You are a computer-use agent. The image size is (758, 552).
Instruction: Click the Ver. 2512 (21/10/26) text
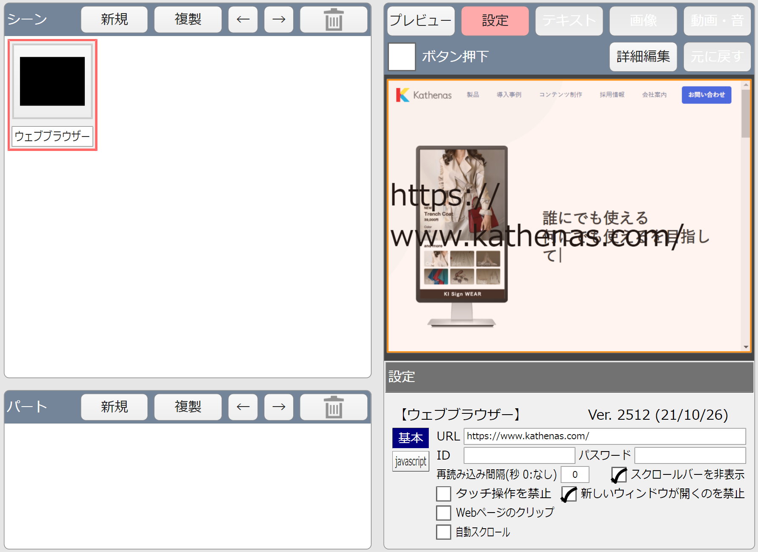[658, 415]
